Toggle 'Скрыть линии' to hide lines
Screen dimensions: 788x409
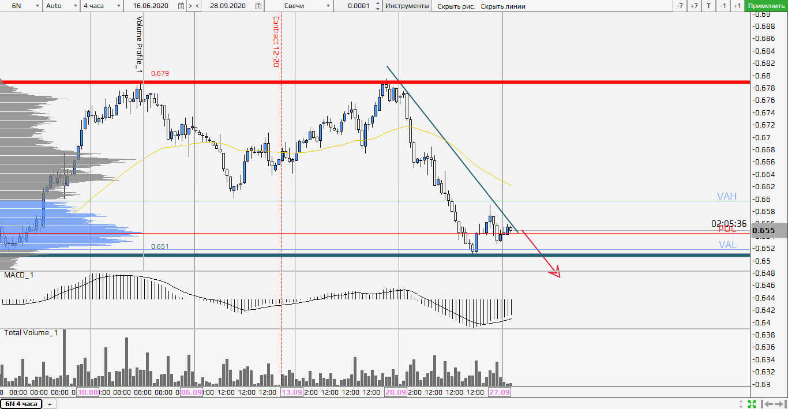[502, 6]
